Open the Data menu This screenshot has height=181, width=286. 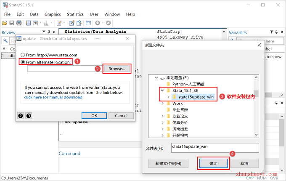click(34, 14)
